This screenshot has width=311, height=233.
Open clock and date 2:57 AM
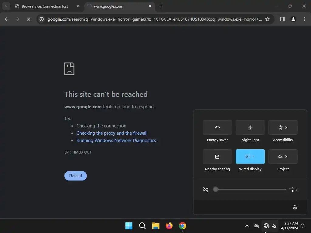point(289,226)
